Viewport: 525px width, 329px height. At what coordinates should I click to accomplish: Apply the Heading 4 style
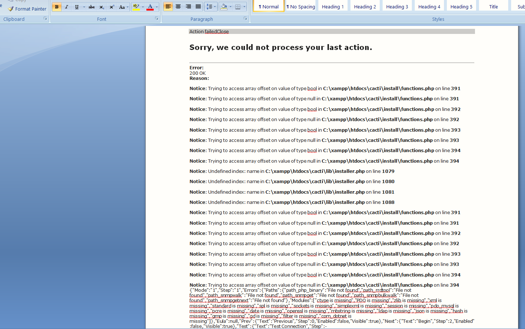(429, 6)
